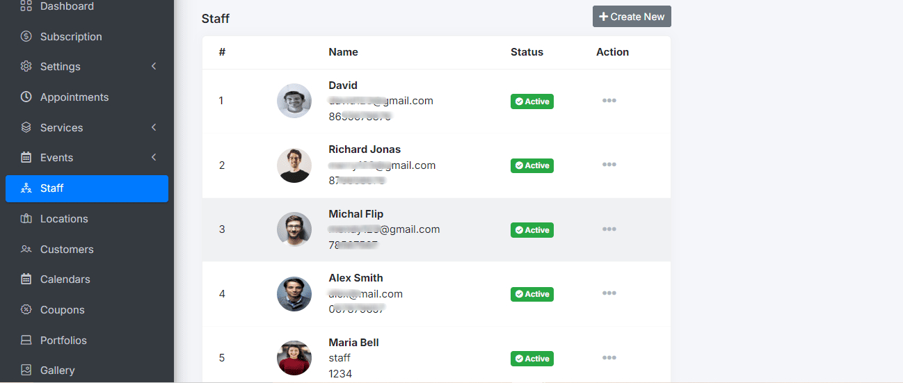Open action menu for David
The width and height of the screenshot is (903, 383).
[x=609, y=101]
